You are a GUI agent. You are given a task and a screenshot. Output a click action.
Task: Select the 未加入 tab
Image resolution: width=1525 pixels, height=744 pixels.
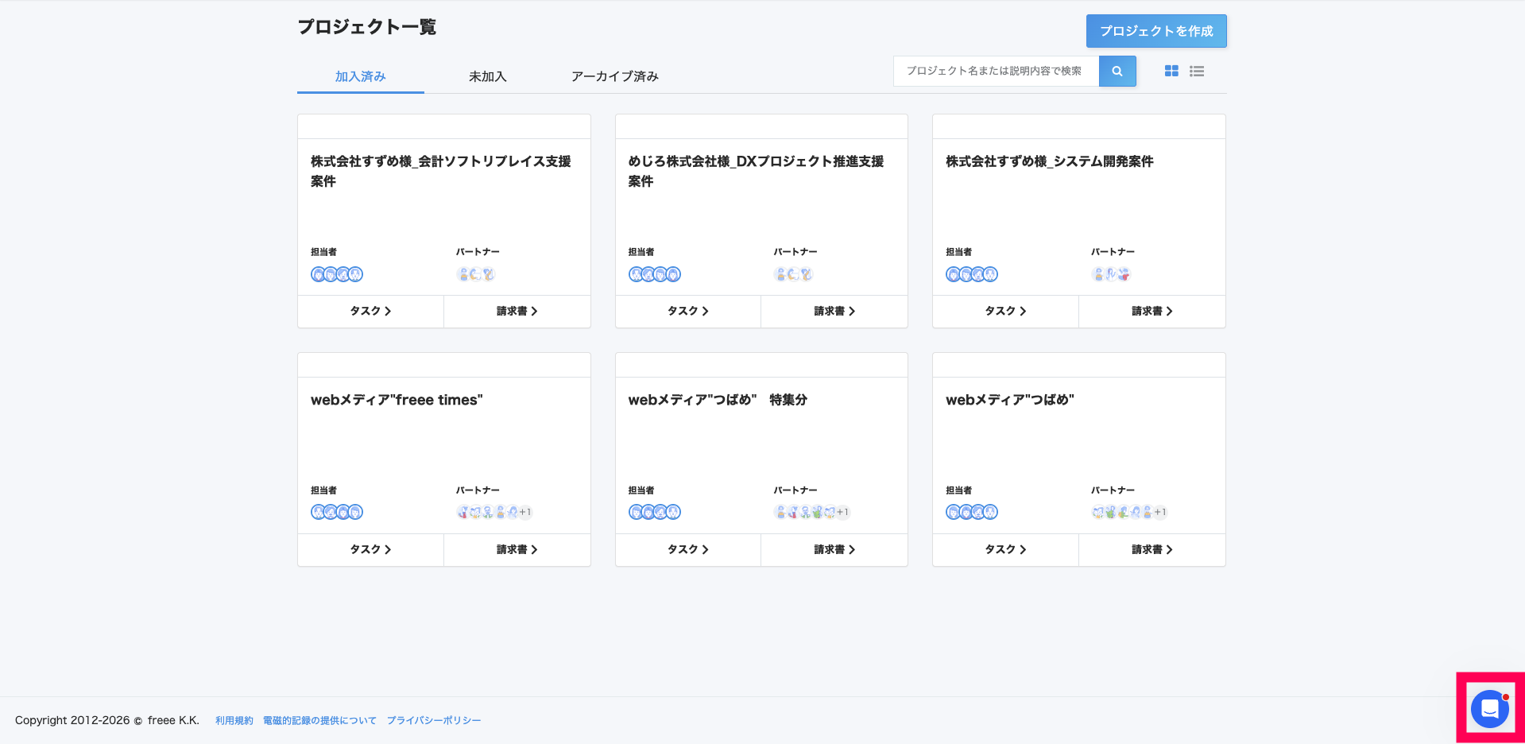tap(488, 76)
